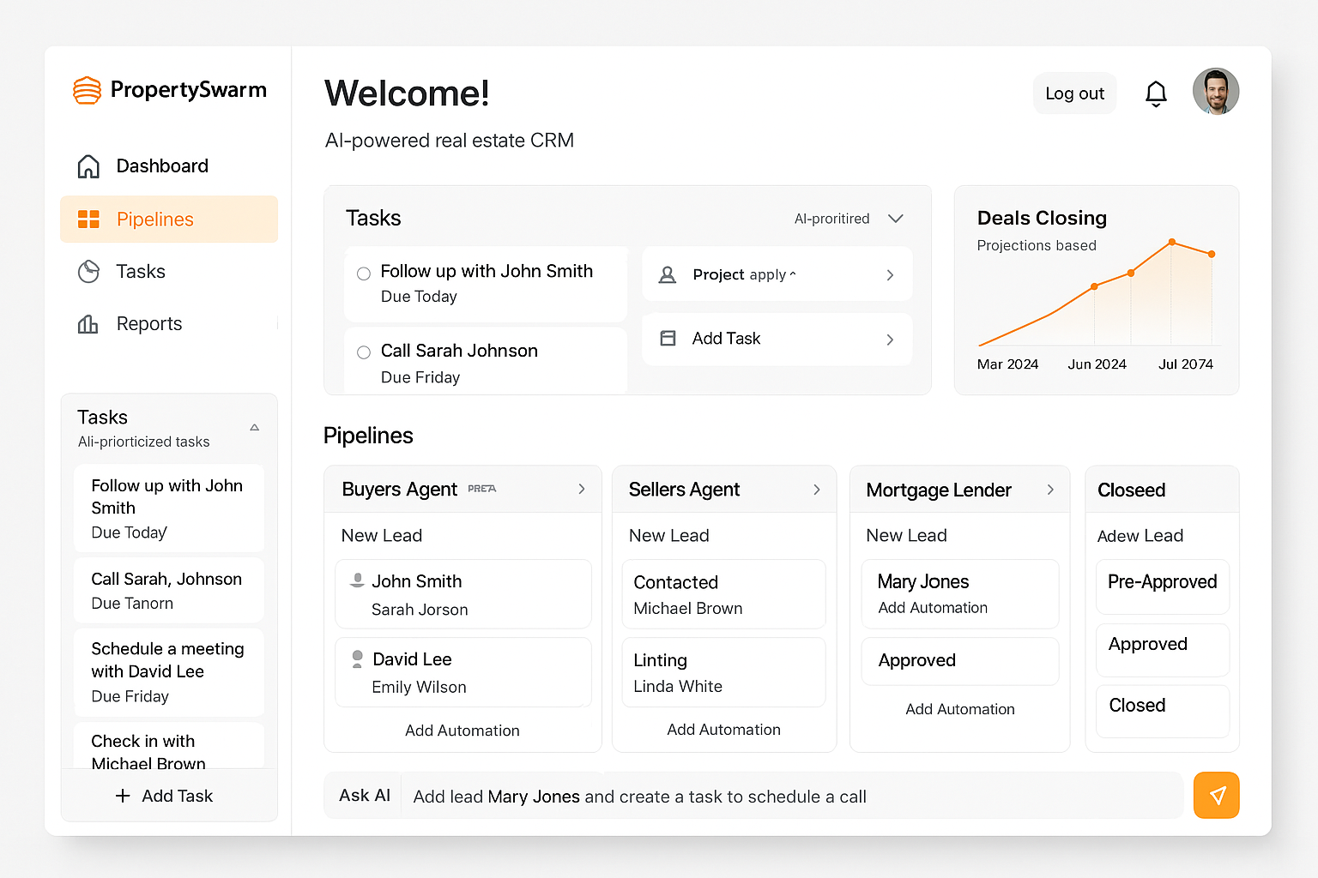Image resolution: width=1318 pixels, height=878 pixels.
Task: Click the Closeed pipeline header
Action: [x=1163, y=490]
